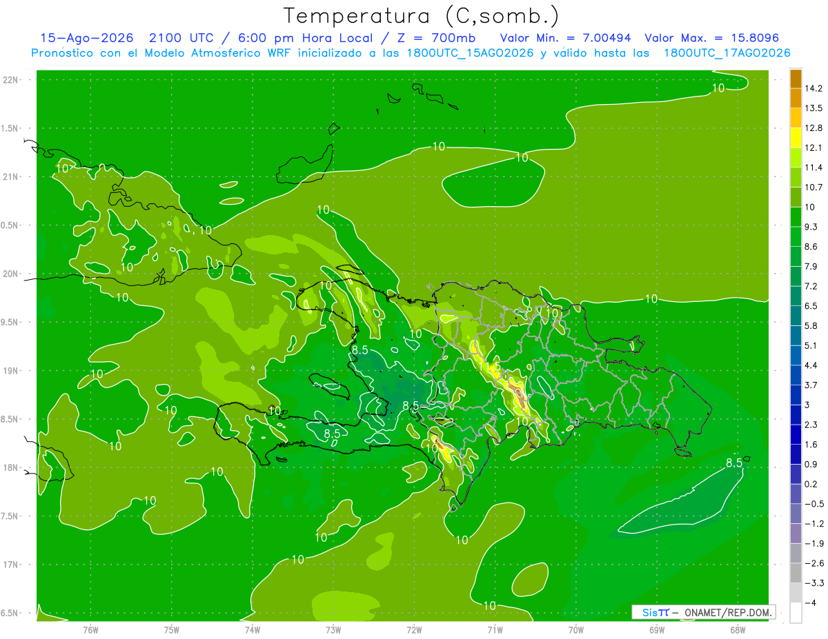The image size is (828, 639).
Task: Click the "17N" latitude label
Action: (x=10, y=565)
